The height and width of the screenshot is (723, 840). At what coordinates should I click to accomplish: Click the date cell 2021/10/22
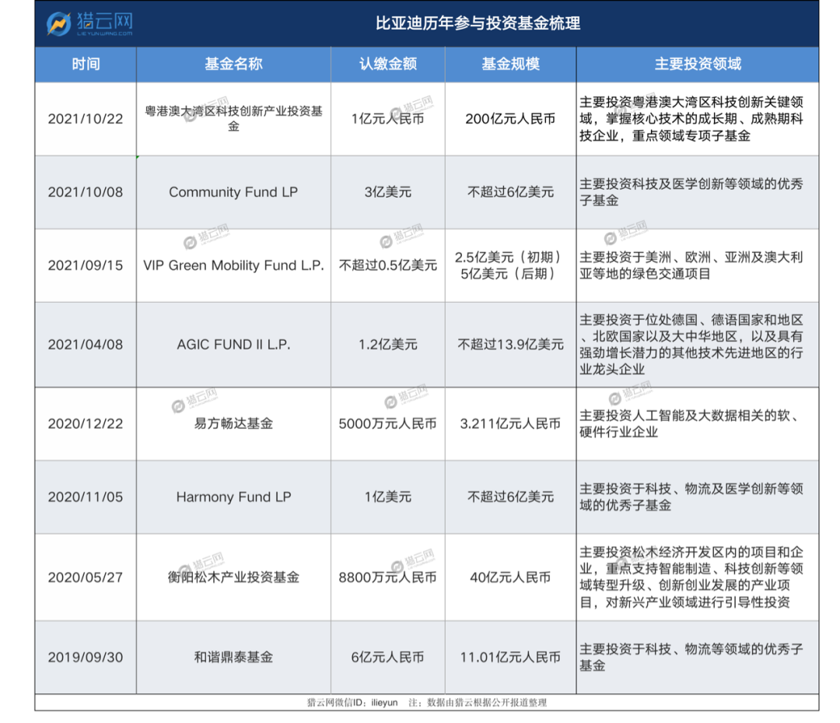pos(86,119)
